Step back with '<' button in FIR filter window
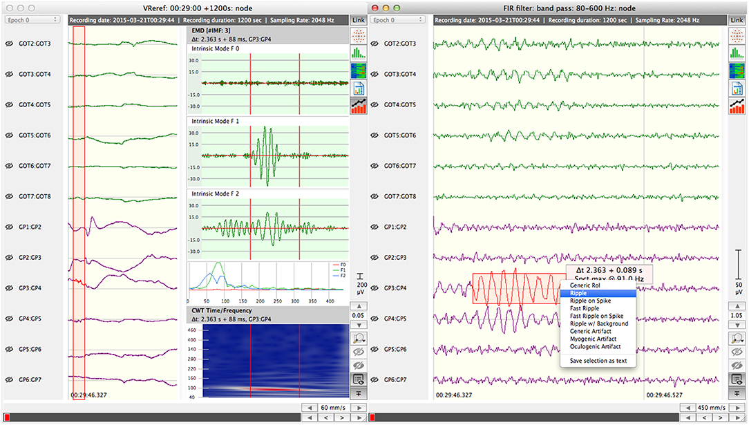 [703, 418]
